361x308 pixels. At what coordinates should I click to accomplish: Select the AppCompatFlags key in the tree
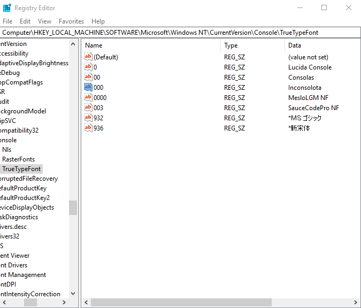tap(21, 82)
